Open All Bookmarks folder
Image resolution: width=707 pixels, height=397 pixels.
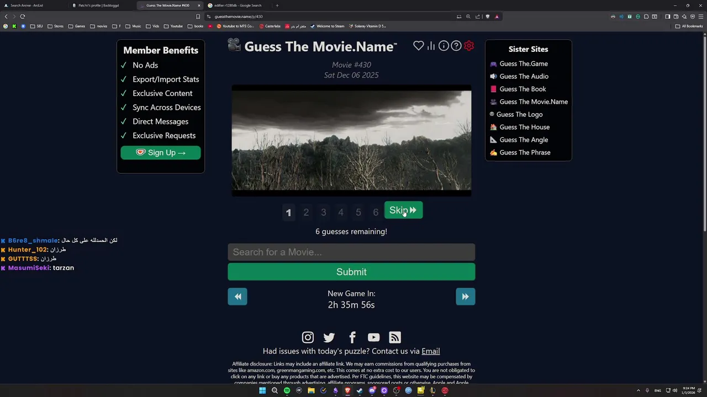tap(689, 26)
